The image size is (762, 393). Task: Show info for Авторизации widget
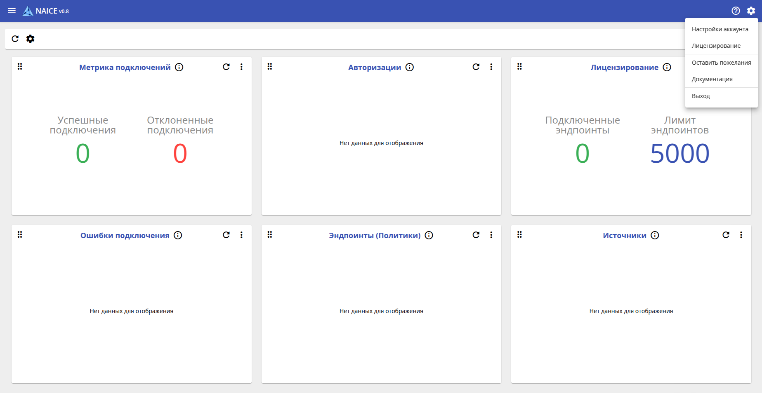coord(409,67)
